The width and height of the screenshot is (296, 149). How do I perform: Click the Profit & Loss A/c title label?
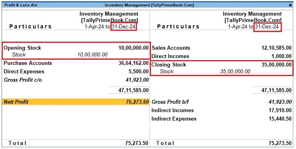click(21, 5)
